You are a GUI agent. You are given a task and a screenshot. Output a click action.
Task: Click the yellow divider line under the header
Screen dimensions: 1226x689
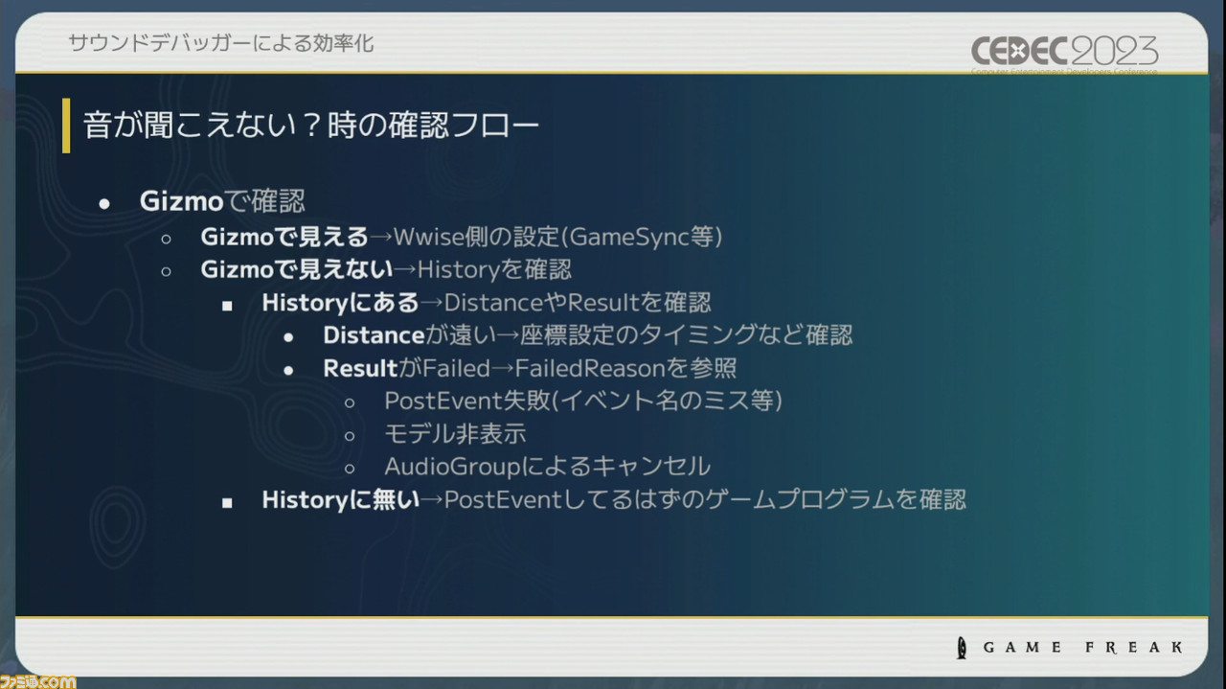pos(613,71)
